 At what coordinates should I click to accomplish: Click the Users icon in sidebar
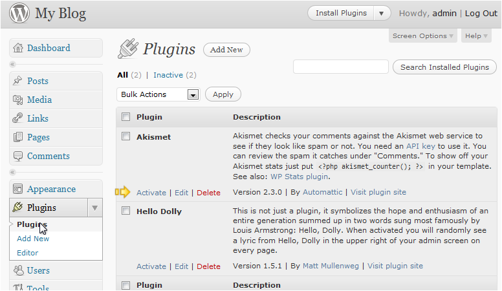tap(19, 270)
